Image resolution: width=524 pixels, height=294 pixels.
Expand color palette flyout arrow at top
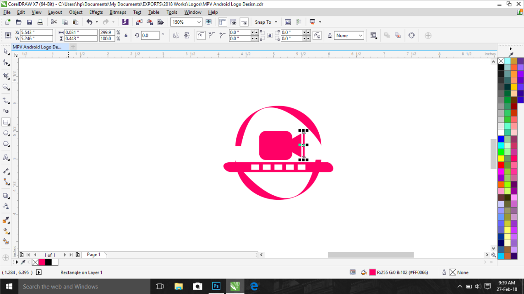click(x=511, y=49)
